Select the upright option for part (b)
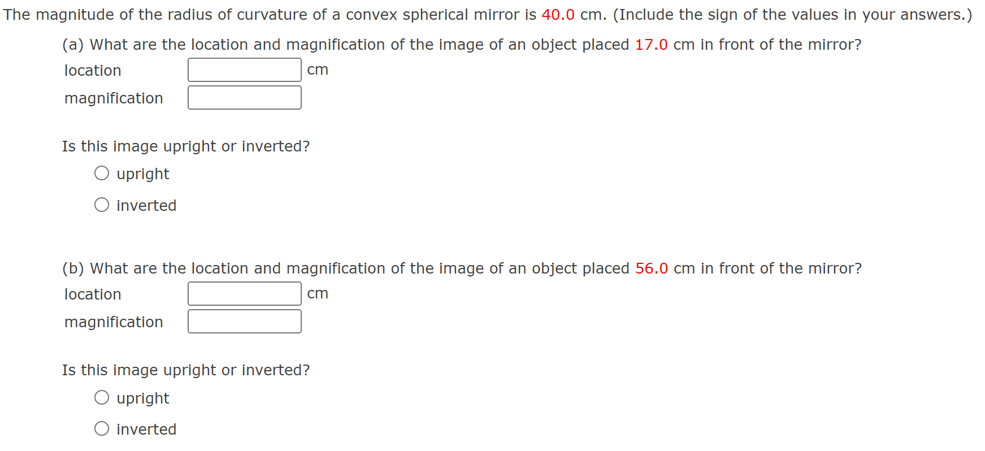Viewport: 985px width, 451px height. coord(102,397)
